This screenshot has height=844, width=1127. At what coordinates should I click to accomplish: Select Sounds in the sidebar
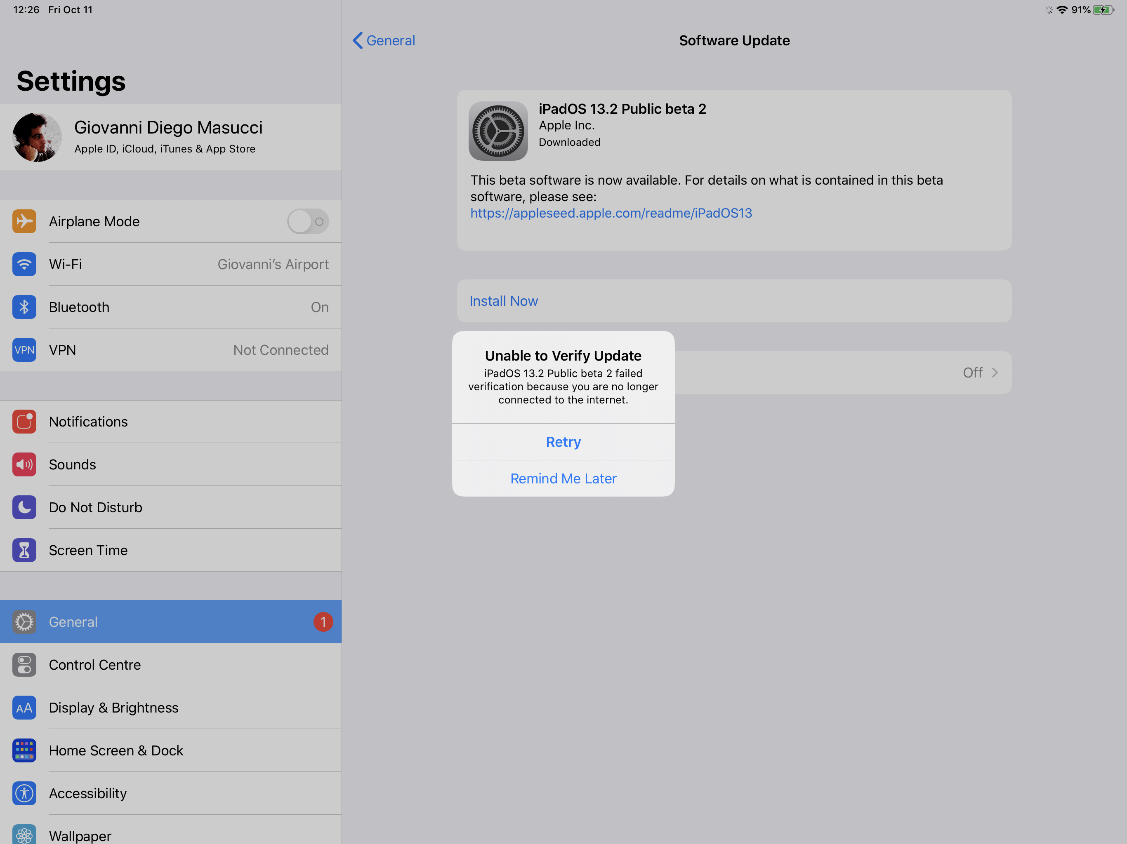(x=171, y=464)
